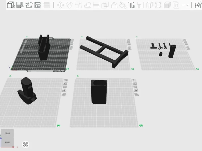Remove plate 03 with its X icon
This screenshot has width=202, height=151.
184,40
